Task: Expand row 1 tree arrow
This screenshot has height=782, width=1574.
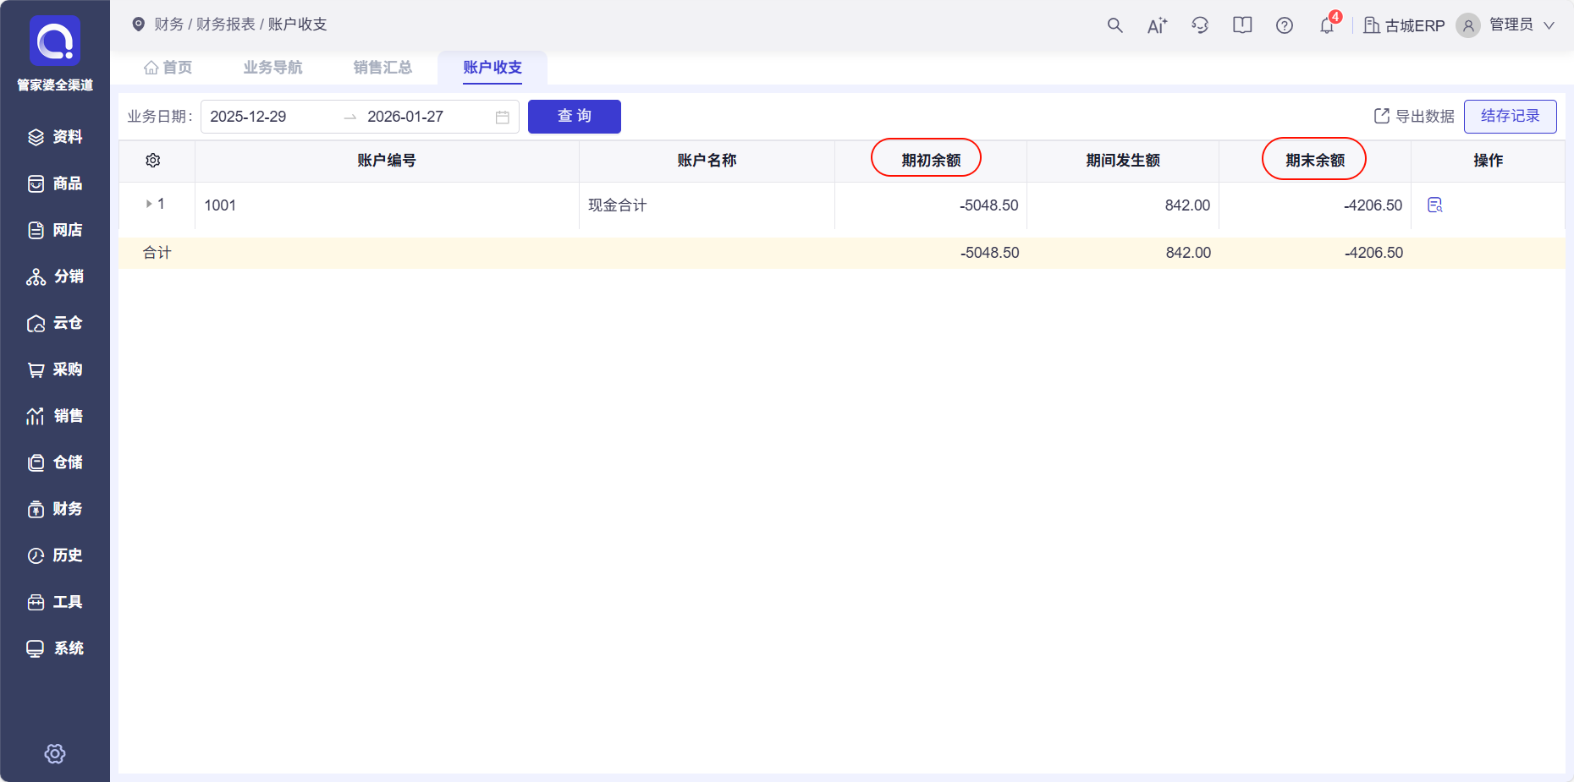Action: pyautogui.click(x=149, y=204)
